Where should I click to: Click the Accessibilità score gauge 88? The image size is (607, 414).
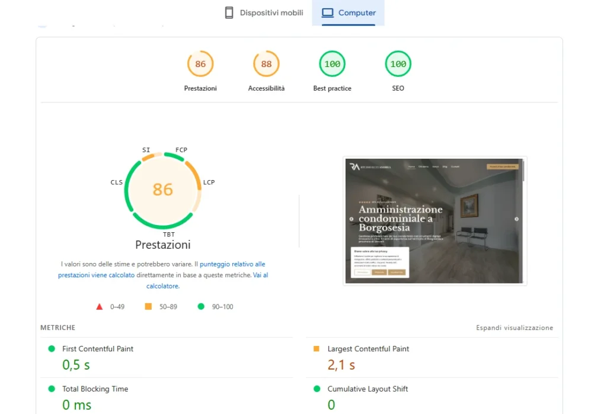click(x=266, y=64)
